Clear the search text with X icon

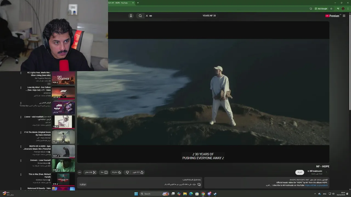click(147, 16)
